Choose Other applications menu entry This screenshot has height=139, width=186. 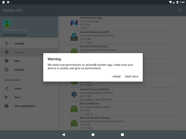(x=29, y=106)
